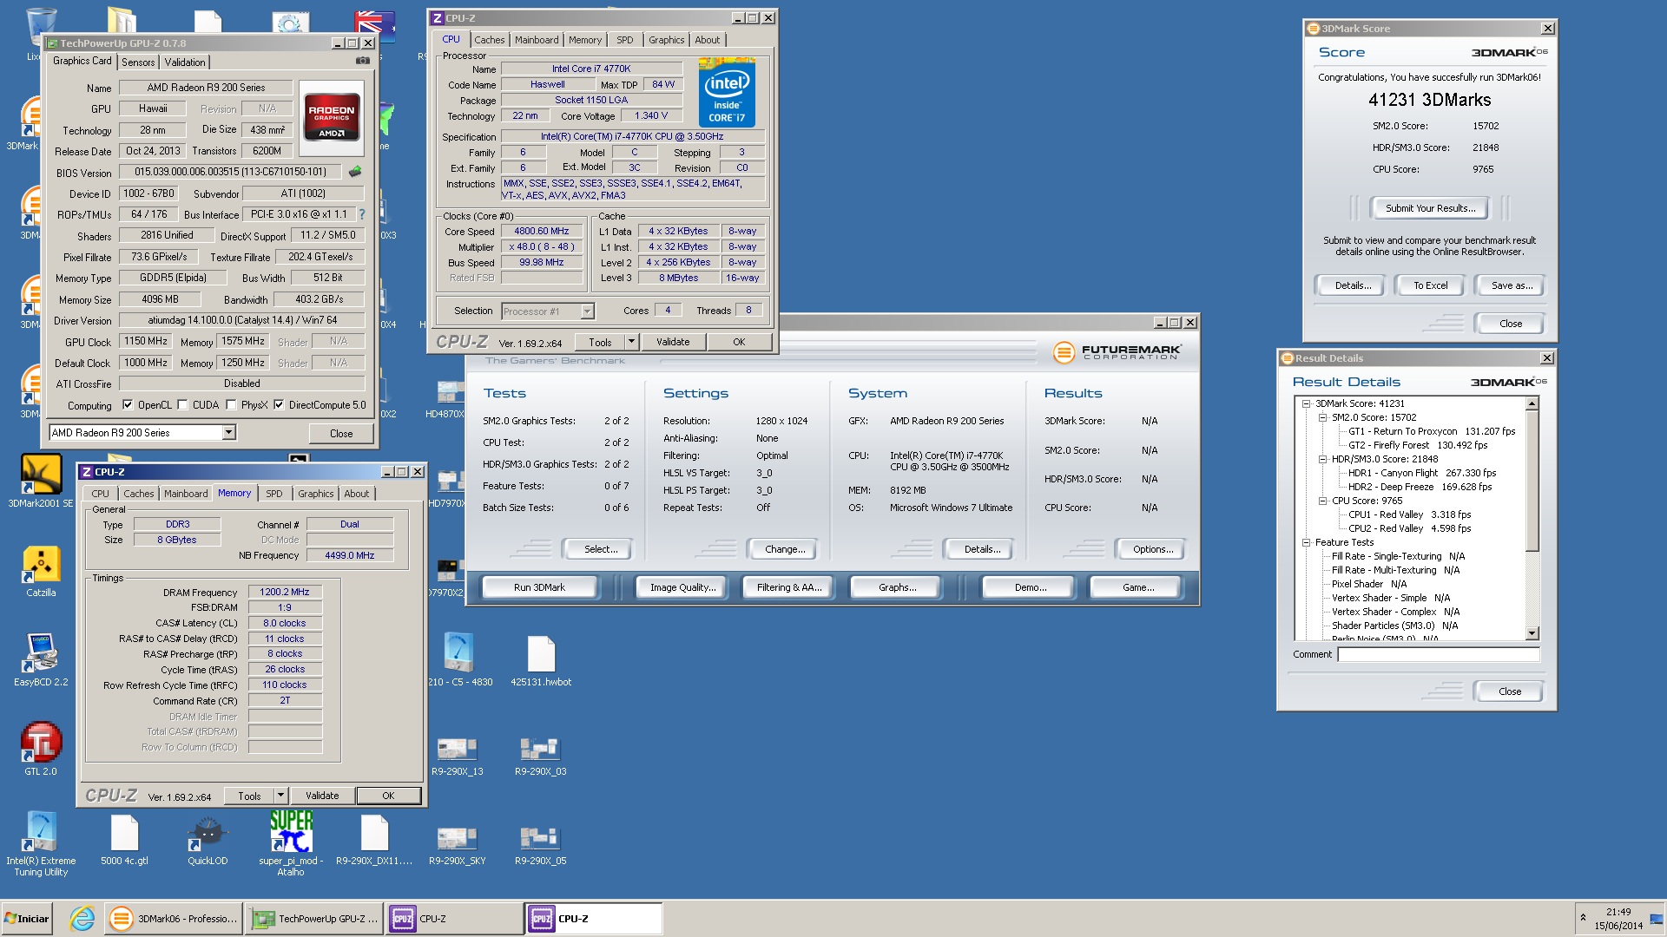Viewport: 1667px width, 937px height.
Task: Open R9-290X_03 desktop icon
Action: [x=540, y=756]
